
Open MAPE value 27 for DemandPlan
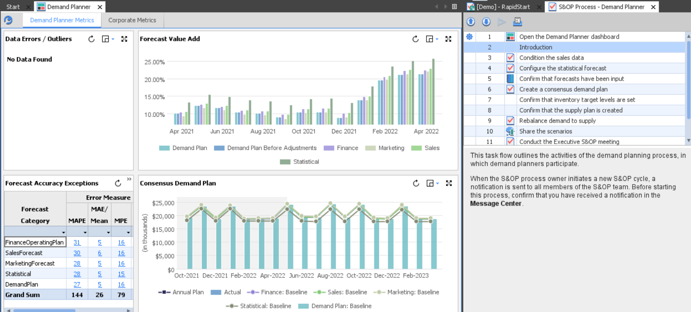(x=77, y=284)
